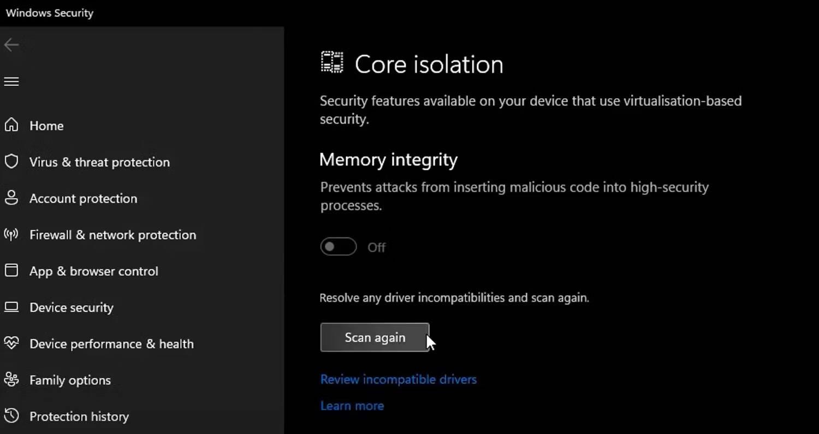Screen dimensions: 819x434
Task: Click the Device performance & health heartbeat icon
Action: point(11,343)
